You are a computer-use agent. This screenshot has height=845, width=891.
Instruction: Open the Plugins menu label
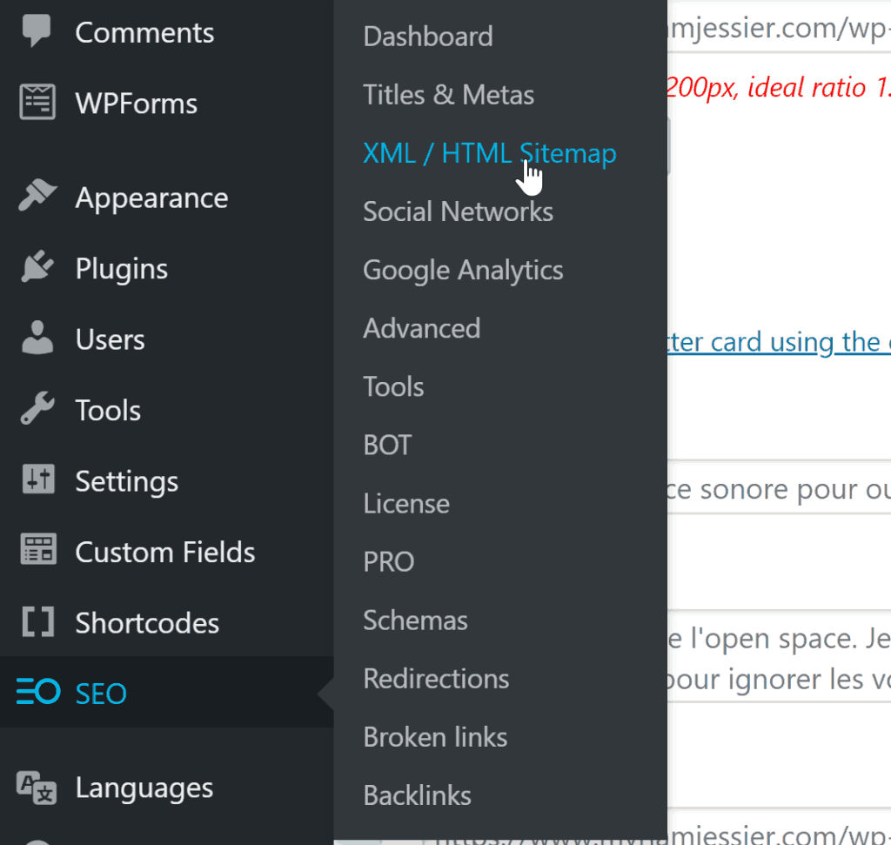[122, 269]
